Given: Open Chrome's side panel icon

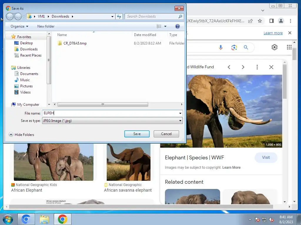Looking at the screenshot, I should (271, 21).
